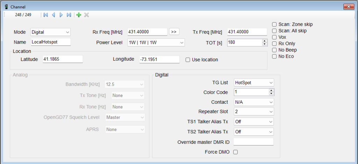
Task: Open the Mode dropdown
Action: pos(51,32)
